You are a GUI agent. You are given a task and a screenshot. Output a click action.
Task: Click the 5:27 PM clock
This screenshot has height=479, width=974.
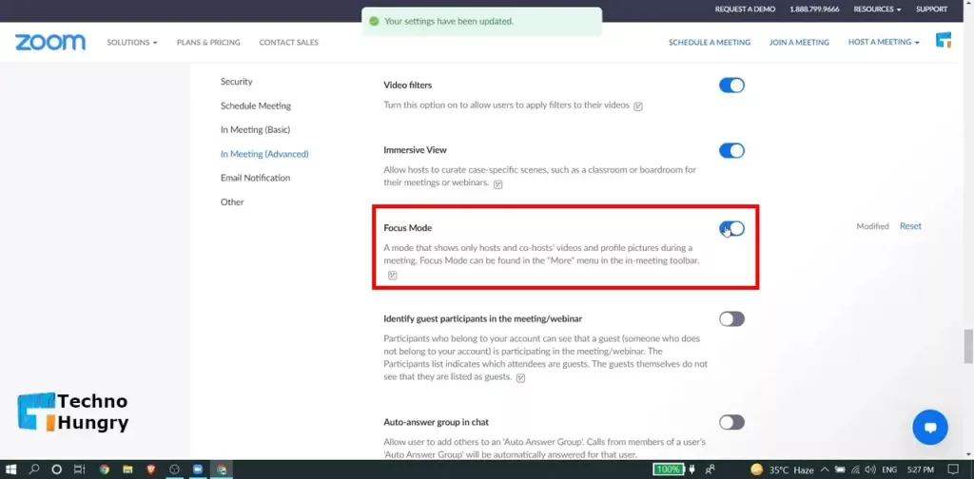(920, 469)
